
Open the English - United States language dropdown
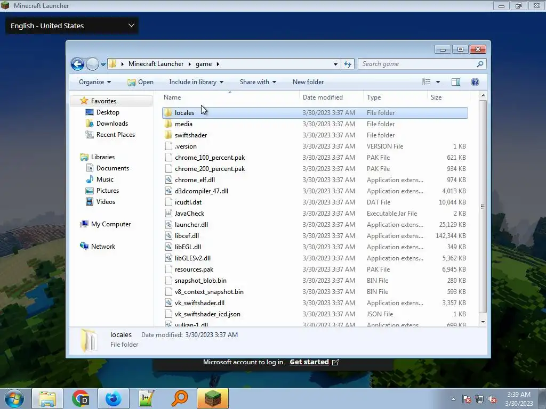point(72,26)
